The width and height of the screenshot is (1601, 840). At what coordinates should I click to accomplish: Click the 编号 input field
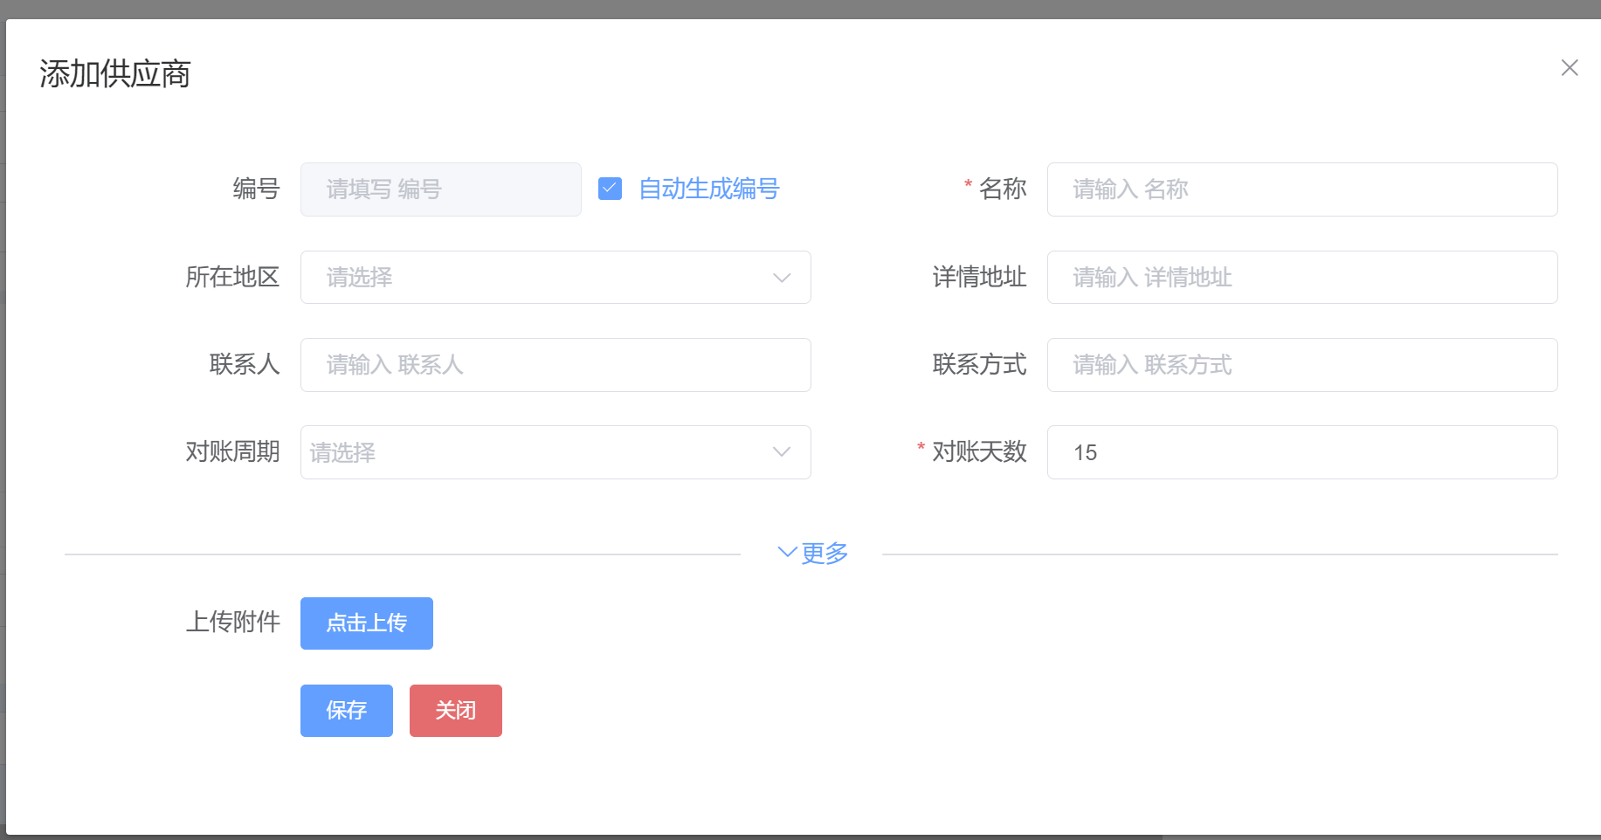click(x=441, y=189)
